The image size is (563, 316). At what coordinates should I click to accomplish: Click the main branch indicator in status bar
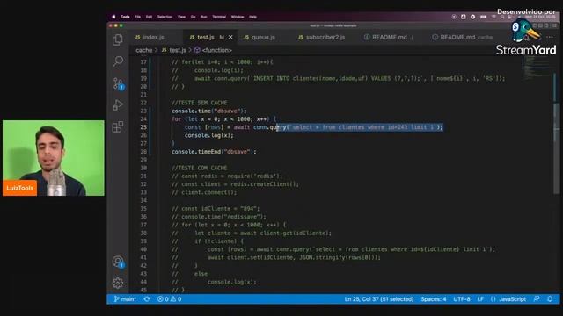coord(125,298)
